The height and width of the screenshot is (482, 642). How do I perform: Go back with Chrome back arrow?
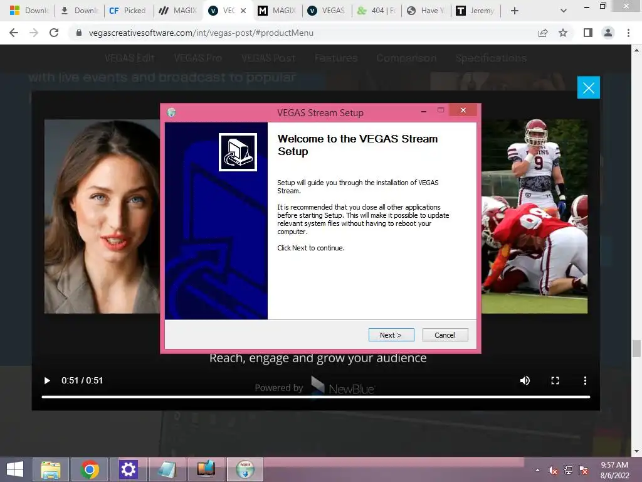(x=14, y=33)
